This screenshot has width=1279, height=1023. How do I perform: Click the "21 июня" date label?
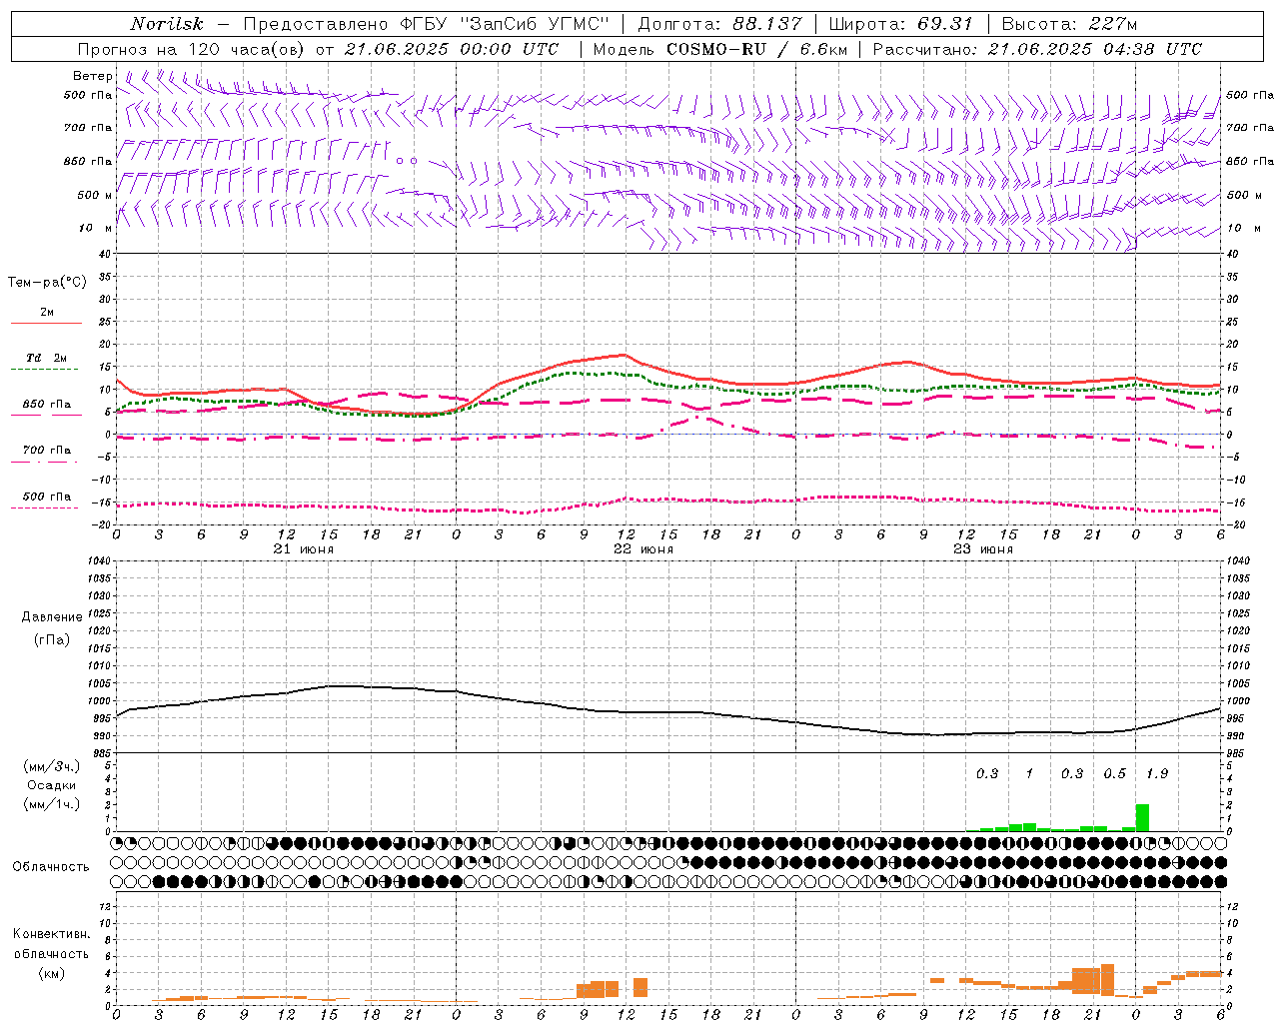point(304,549)
